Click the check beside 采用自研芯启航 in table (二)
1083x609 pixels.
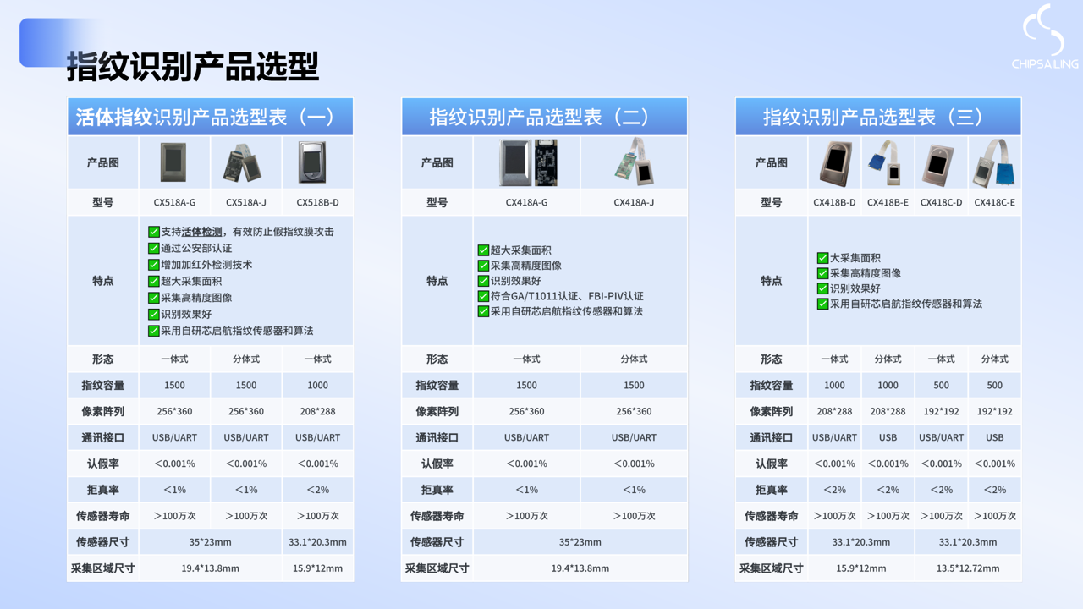coord(483,311)
